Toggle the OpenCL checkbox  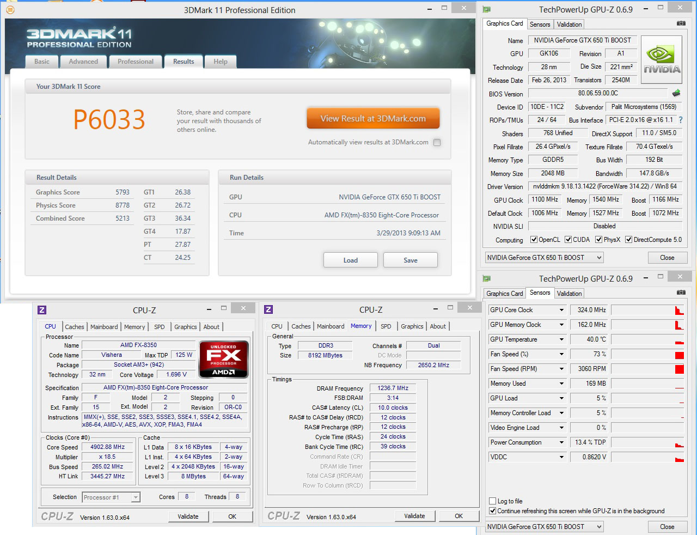(x=534, y=240)
